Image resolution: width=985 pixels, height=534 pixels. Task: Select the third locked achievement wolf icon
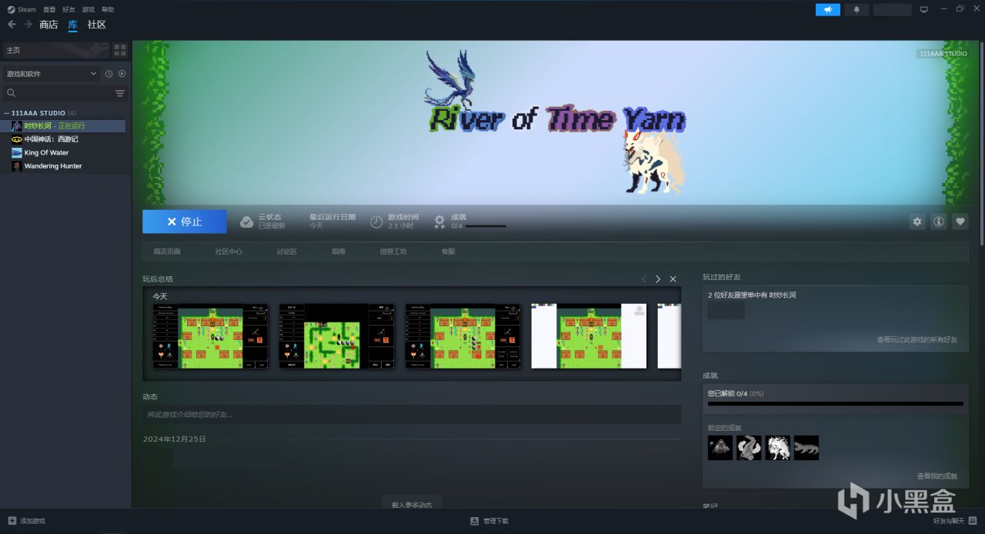coord(778,448)
